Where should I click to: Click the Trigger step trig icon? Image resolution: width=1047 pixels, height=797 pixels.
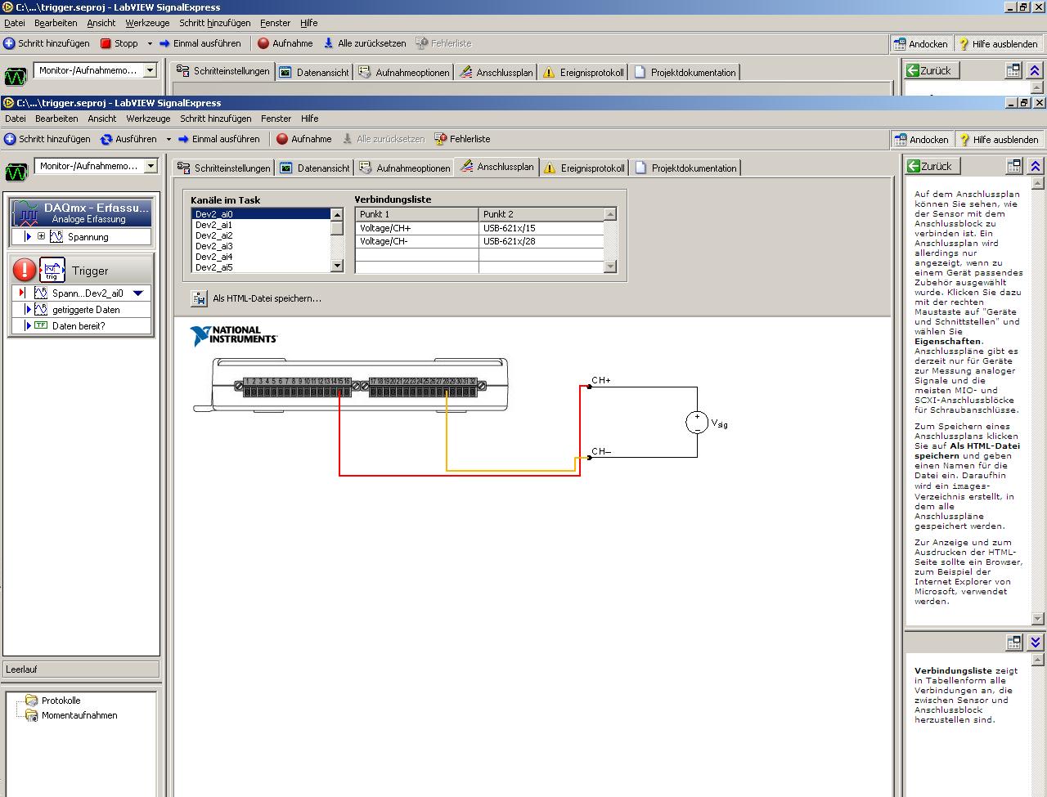[x=52, y=270]
